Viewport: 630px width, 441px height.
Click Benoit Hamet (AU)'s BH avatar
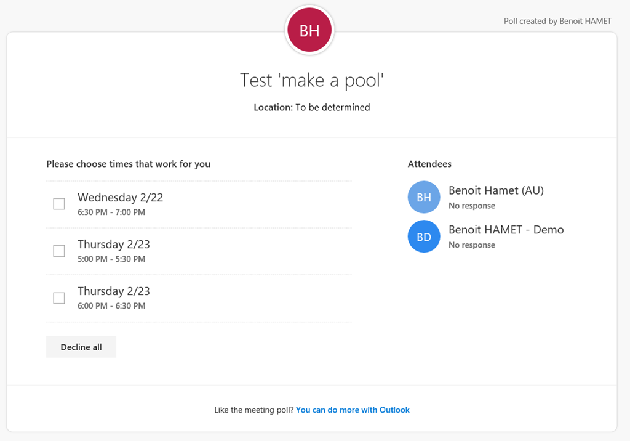click(424, 198)
